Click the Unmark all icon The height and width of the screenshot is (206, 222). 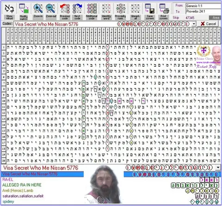(x=135, y=8)
